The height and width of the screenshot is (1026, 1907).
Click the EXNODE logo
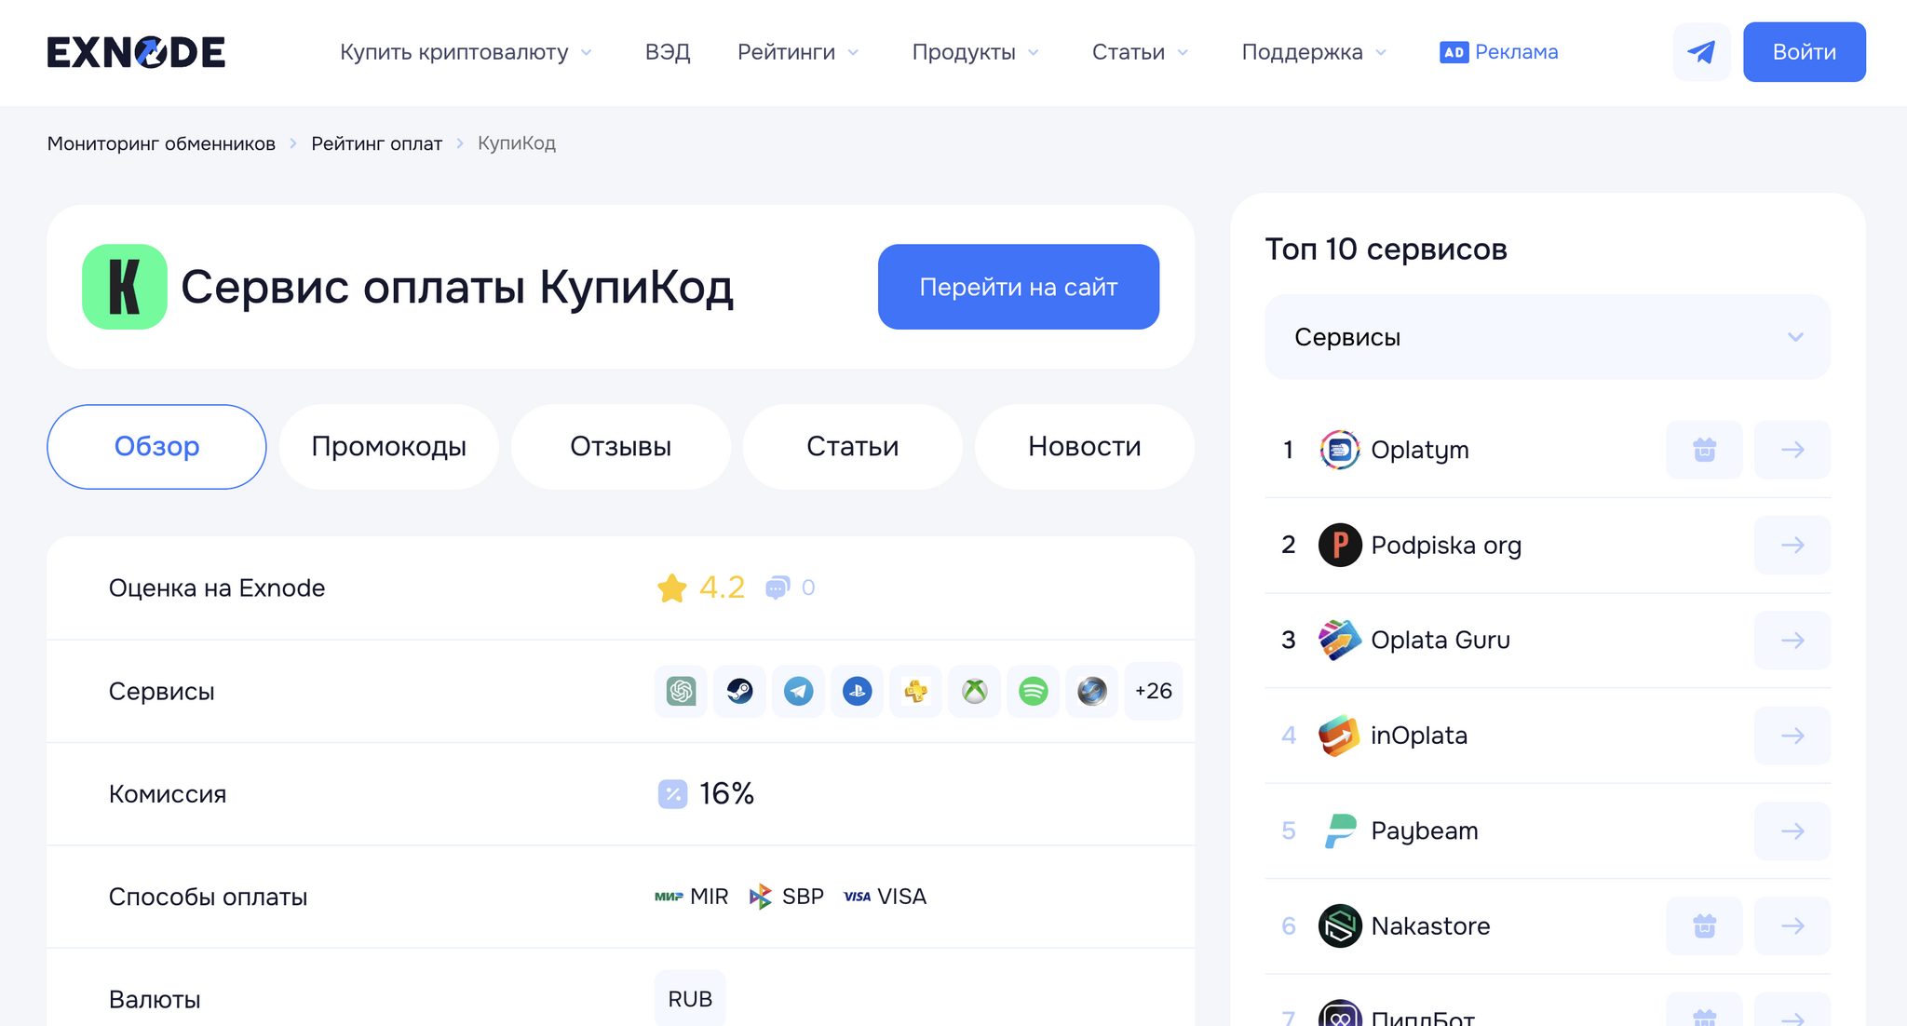(136, 52)
